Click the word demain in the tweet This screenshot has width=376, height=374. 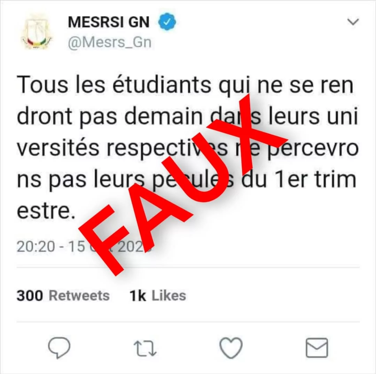pos(164,116)
